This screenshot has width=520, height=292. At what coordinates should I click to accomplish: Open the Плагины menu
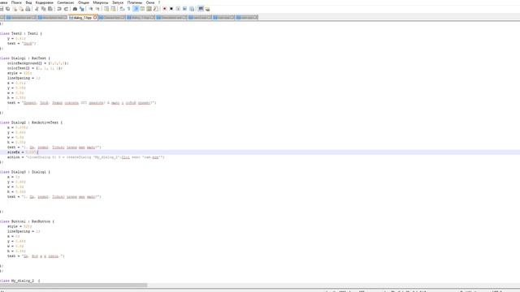point(135,2)
